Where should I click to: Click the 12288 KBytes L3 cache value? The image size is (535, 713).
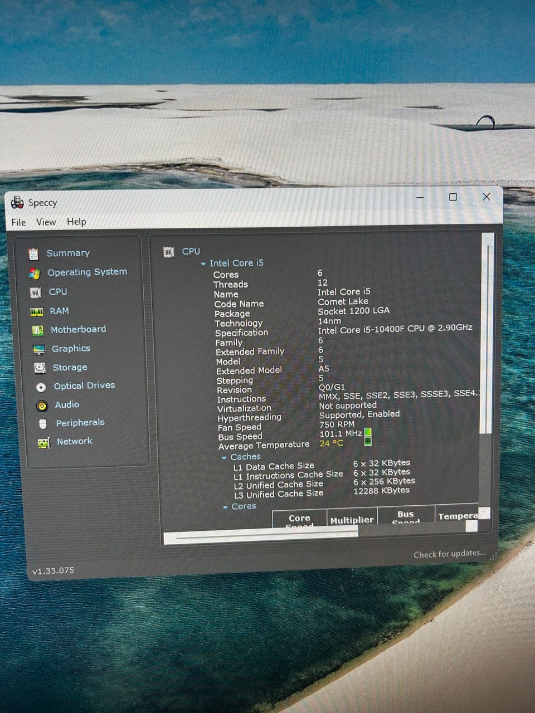(x=381, y=490)
